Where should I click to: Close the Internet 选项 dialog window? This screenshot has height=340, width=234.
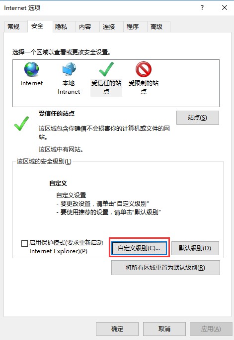click(x=225, y=8)
